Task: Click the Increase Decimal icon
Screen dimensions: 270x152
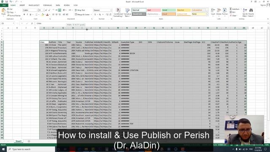Action: (x=107, y=14)
